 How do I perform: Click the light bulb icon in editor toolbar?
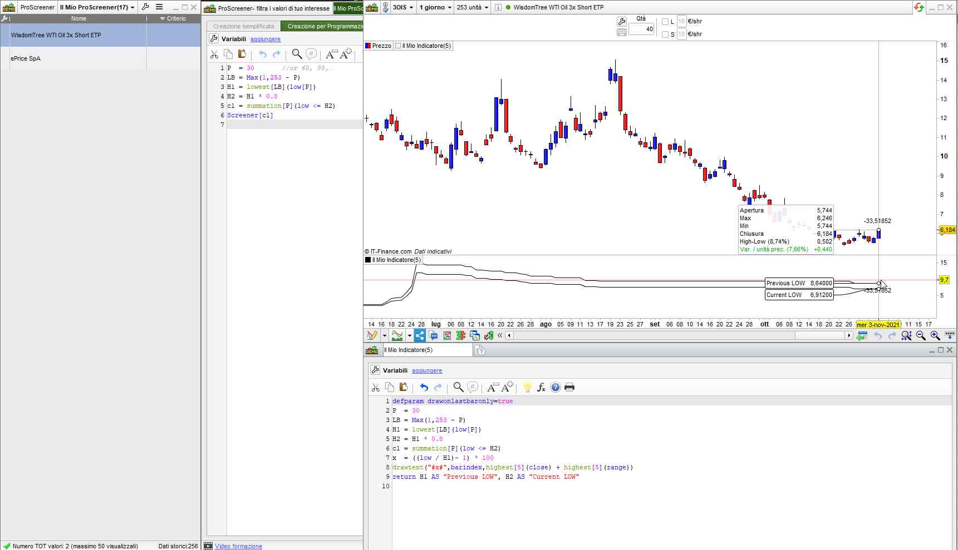(x=527, y=387)
